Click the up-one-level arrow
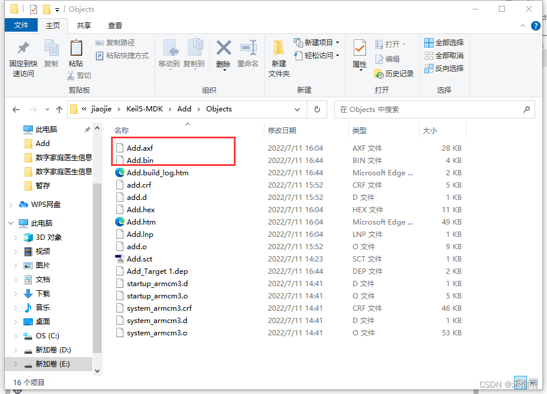Viewport: 547px width, 394px height. coord(59,110)
